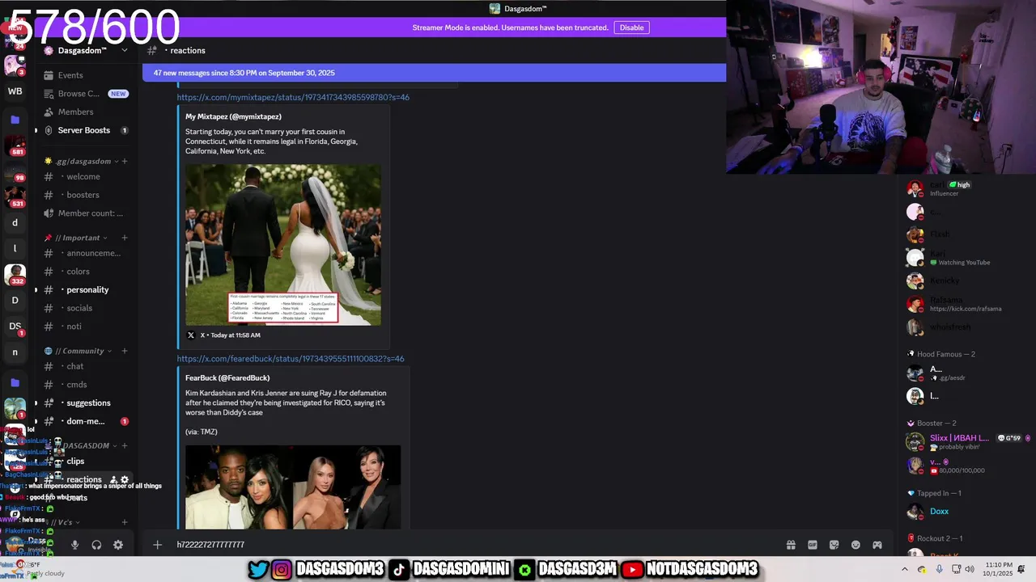This screenshot has width=1036, height=582.
Task: Open the dom-me channel with unread badge
Action: [x=86, y=421]
